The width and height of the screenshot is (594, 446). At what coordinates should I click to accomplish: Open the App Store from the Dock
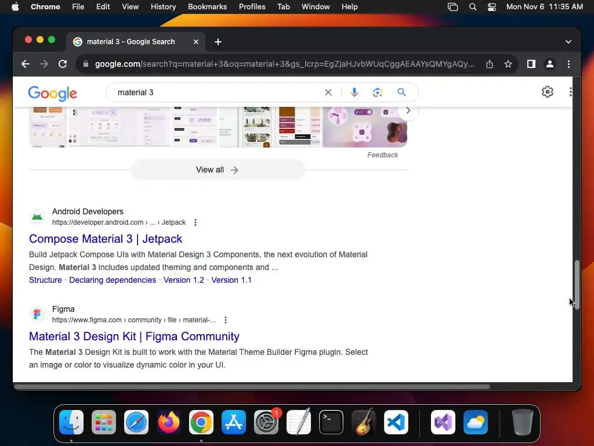pos(234,422)
